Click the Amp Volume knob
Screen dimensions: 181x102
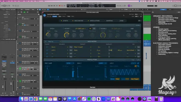[128, 35]
